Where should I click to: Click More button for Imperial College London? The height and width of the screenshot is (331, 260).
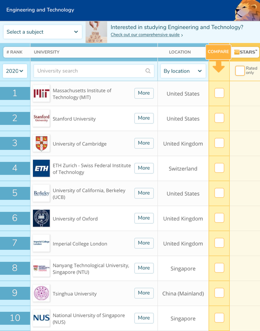pyautogui.click(x=144, y=243)
